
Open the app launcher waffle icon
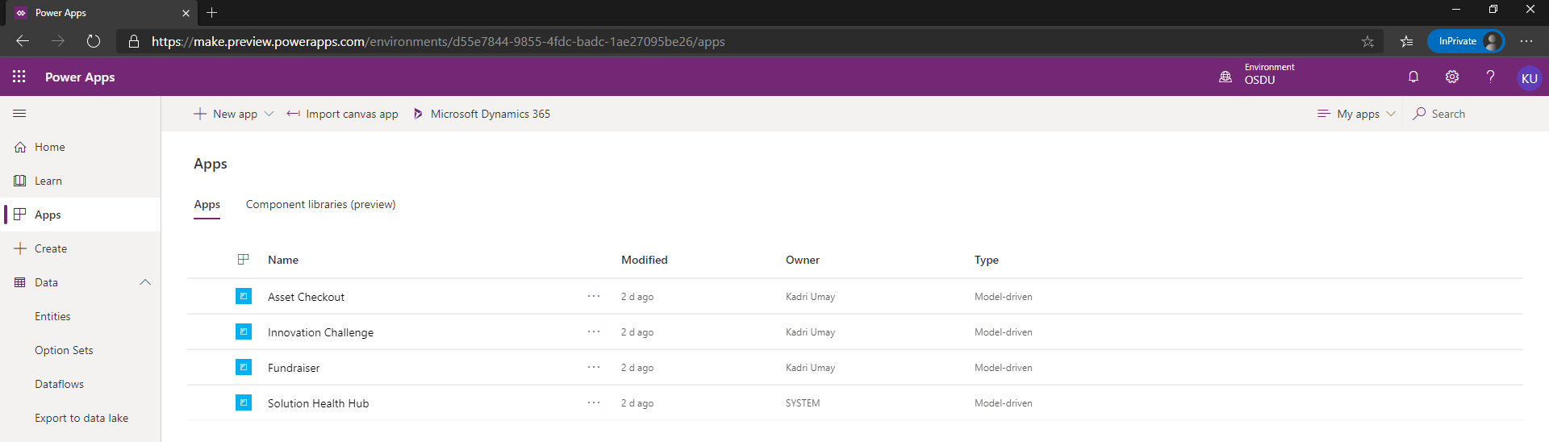pos(19,77)
